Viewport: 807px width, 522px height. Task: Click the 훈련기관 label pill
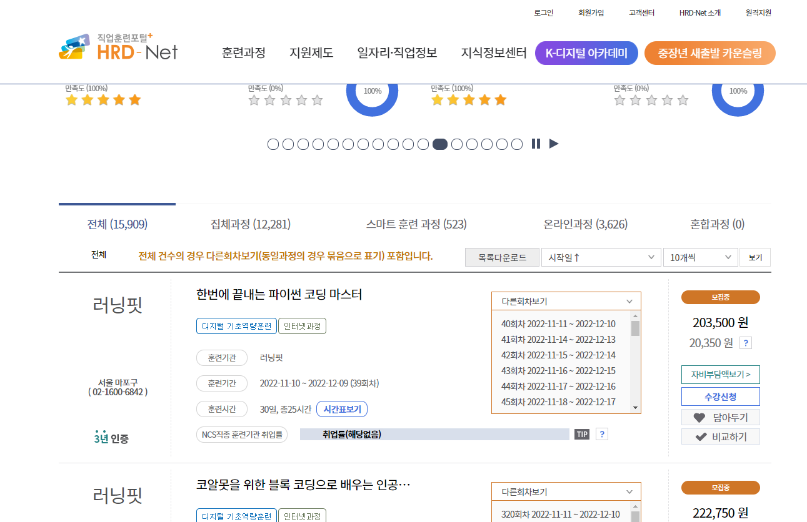point(221,358)
